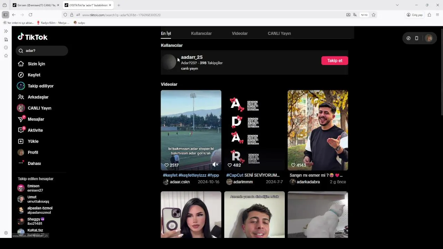This screenshot has width=443, height=249.
Task: Click the #keşfet hashtag link
Action: (170, 175)
